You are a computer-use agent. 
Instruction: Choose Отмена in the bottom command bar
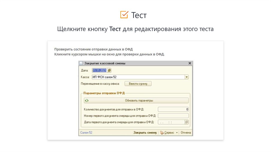[186, 133]
